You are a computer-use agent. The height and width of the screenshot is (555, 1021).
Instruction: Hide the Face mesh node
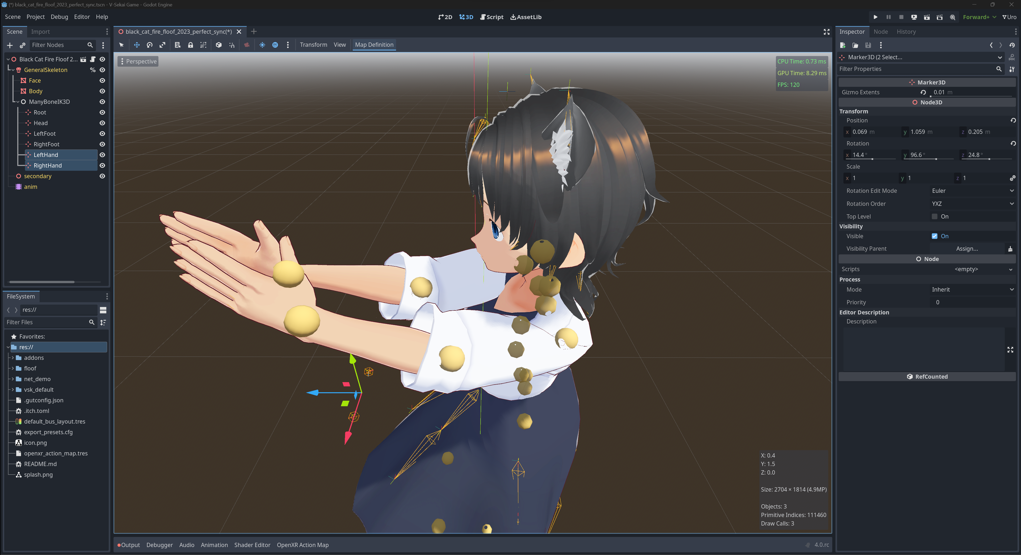(102, 80)
